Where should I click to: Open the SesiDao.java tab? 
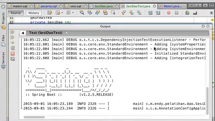click(103, 6)
